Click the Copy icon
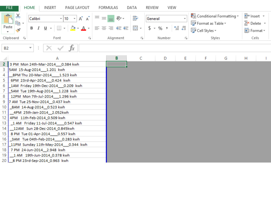271x203 pixels. pyautogui.click(x=18, y=23)
